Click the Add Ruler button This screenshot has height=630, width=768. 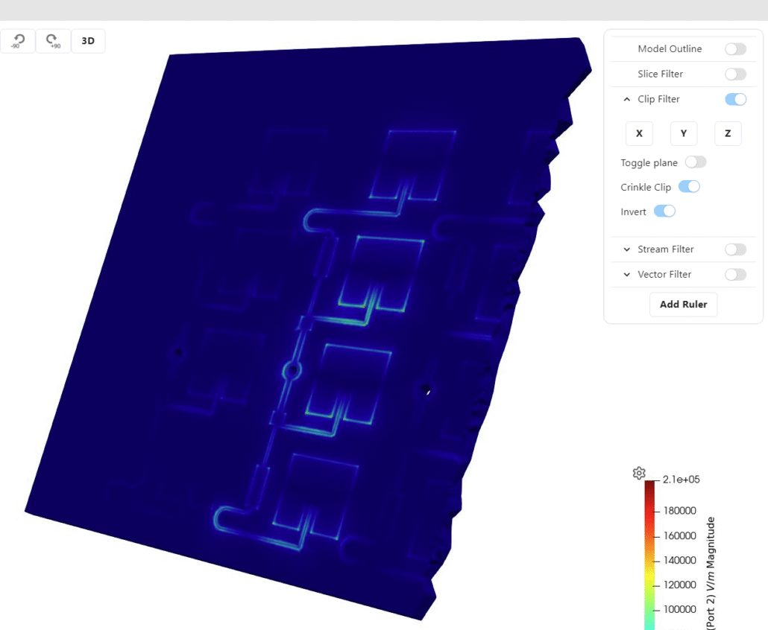click(x=683, y=305)
